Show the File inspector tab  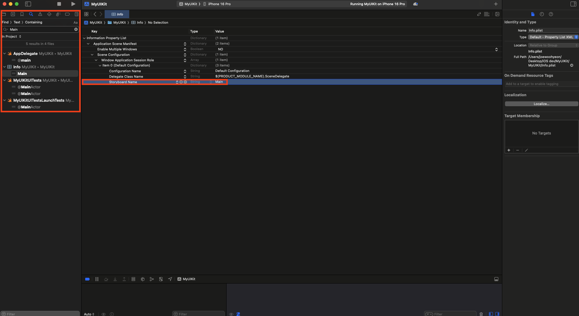(533, 14)
